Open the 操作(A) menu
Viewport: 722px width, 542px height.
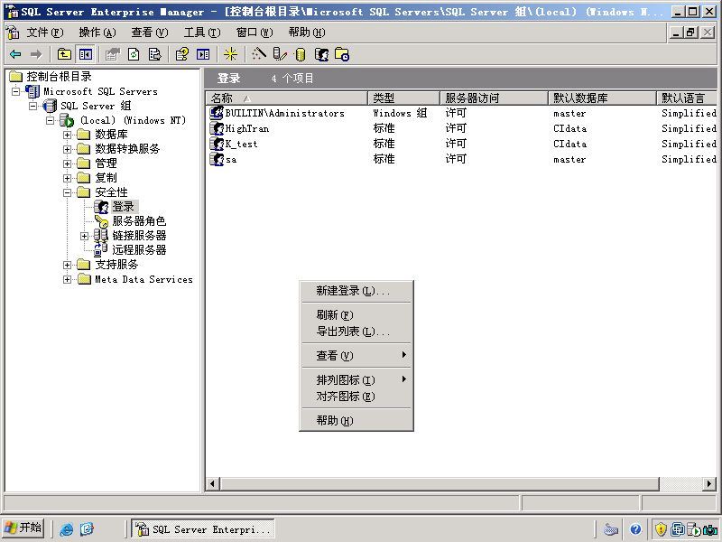coord(97,33)
